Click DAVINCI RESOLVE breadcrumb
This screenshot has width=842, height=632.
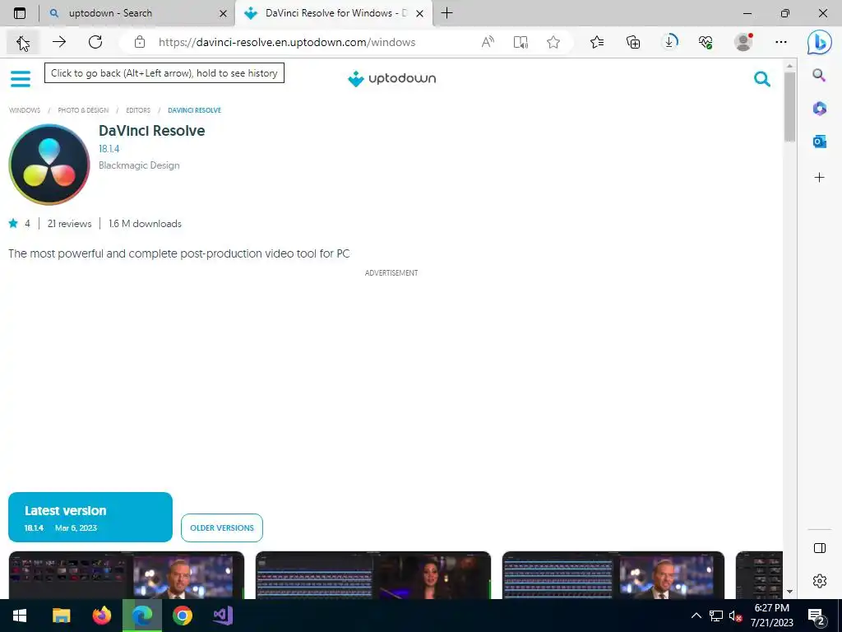point(194,110)
